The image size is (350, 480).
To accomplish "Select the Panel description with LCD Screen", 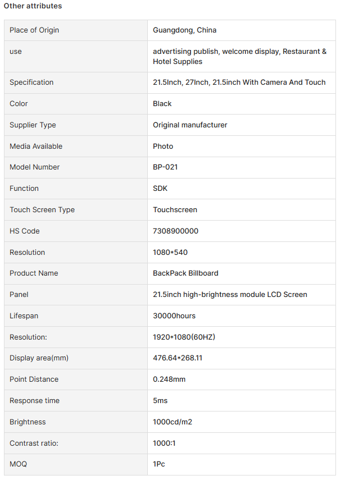I will tap(230, 295).
